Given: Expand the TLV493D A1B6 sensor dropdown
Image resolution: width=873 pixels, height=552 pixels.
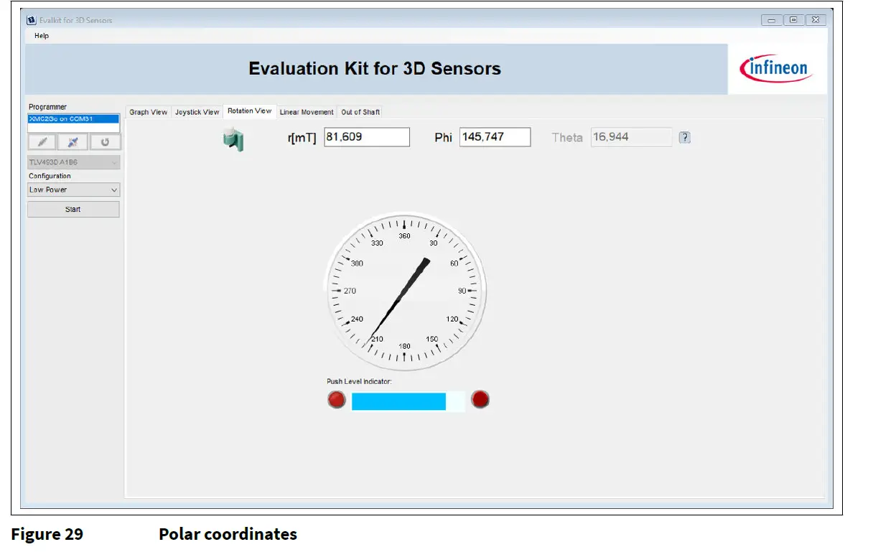Looking at the screenshot, I should click(x=73, y=162).
